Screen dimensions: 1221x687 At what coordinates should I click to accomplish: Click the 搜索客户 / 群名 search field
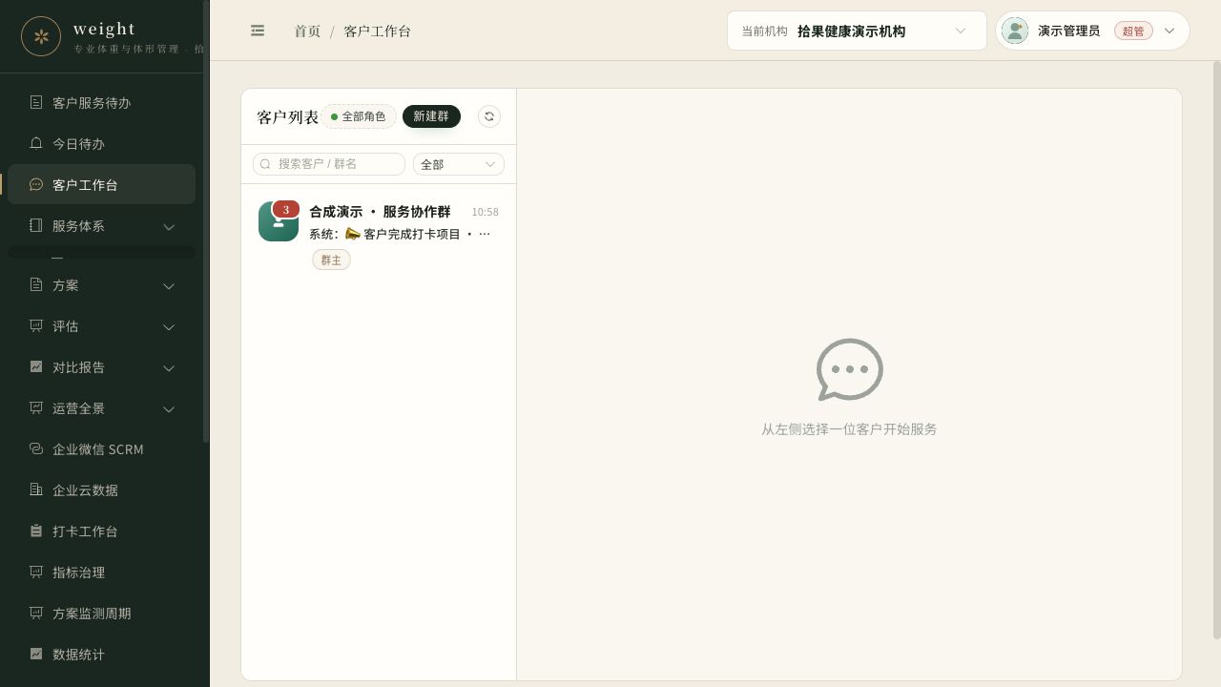[329, 164]
